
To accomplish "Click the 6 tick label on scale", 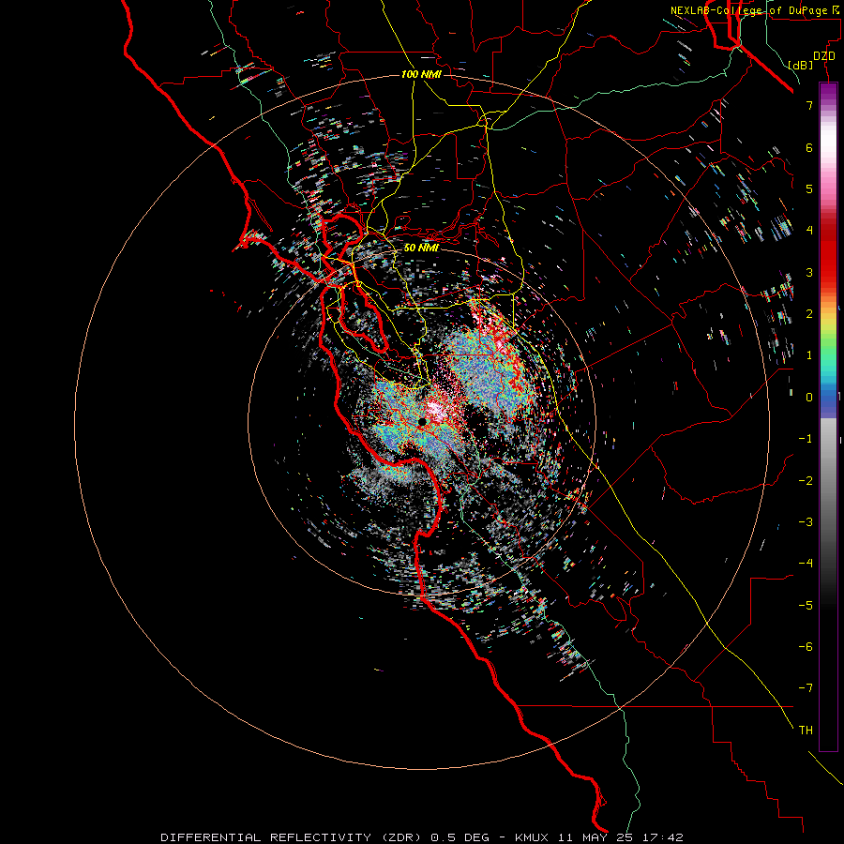I will click(x=809, y=147).
